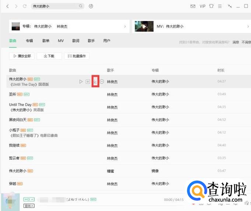Open HQ quality selector in player bar

click(x=29, y=199)
